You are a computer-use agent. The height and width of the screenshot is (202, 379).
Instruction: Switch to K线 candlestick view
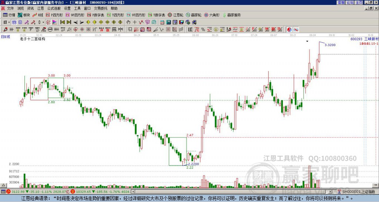pos(38,15)
